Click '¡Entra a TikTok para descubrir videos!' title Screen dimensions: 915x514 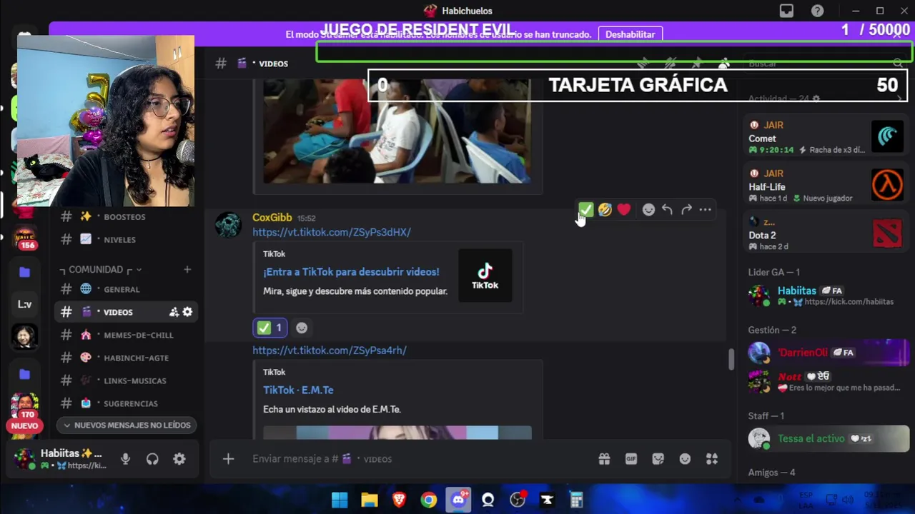tap(351, 272)
